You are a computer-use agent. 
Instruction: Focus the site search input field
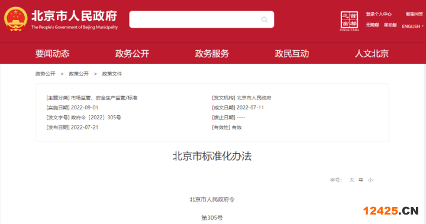(201, 20)
